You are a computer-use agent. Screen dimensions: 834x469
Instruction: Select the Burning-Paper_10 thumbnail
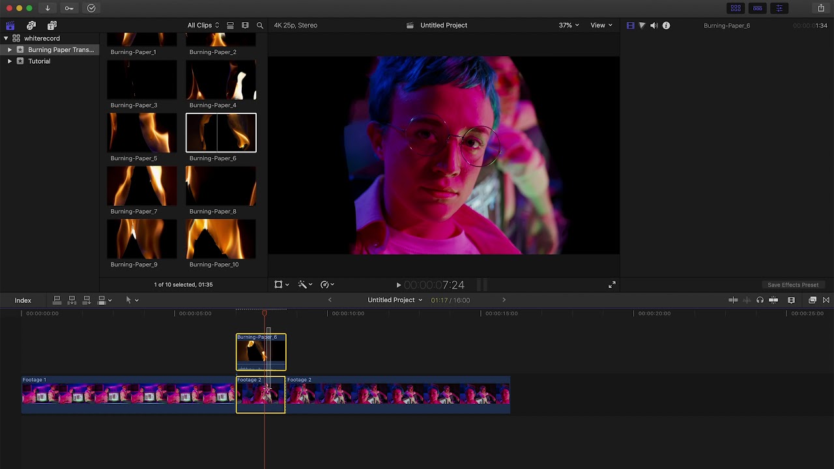pyautogui.click(x=221, y=239)
